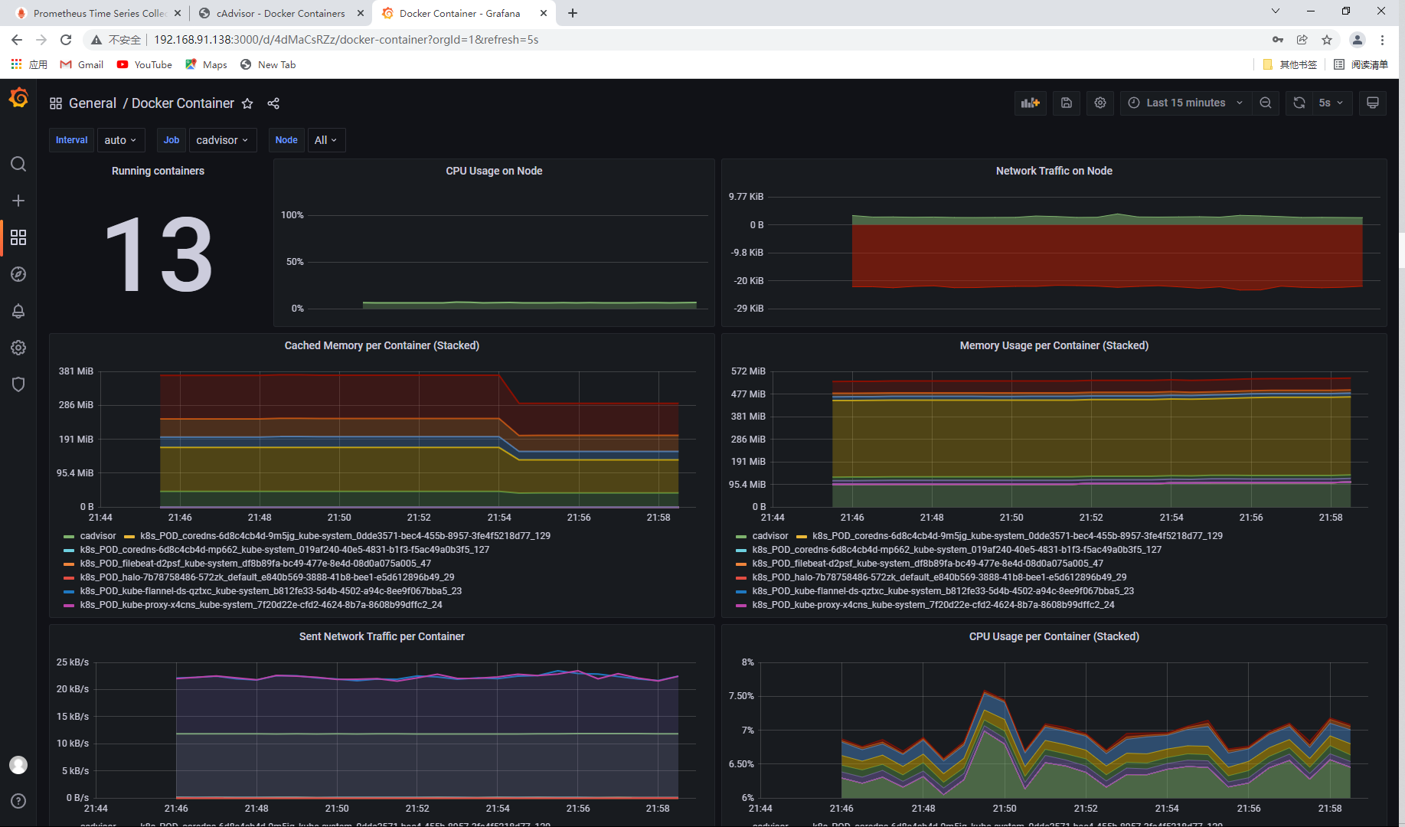Open the Help question mark icon

click(18, 801)
